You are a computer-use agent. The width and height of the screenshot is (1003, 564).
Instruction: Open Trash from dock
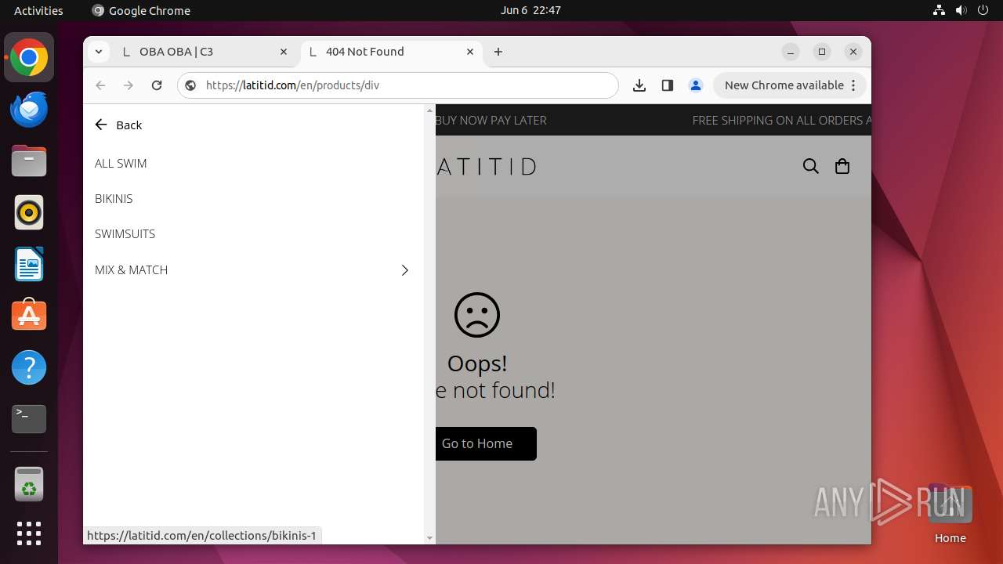point(29,485)
